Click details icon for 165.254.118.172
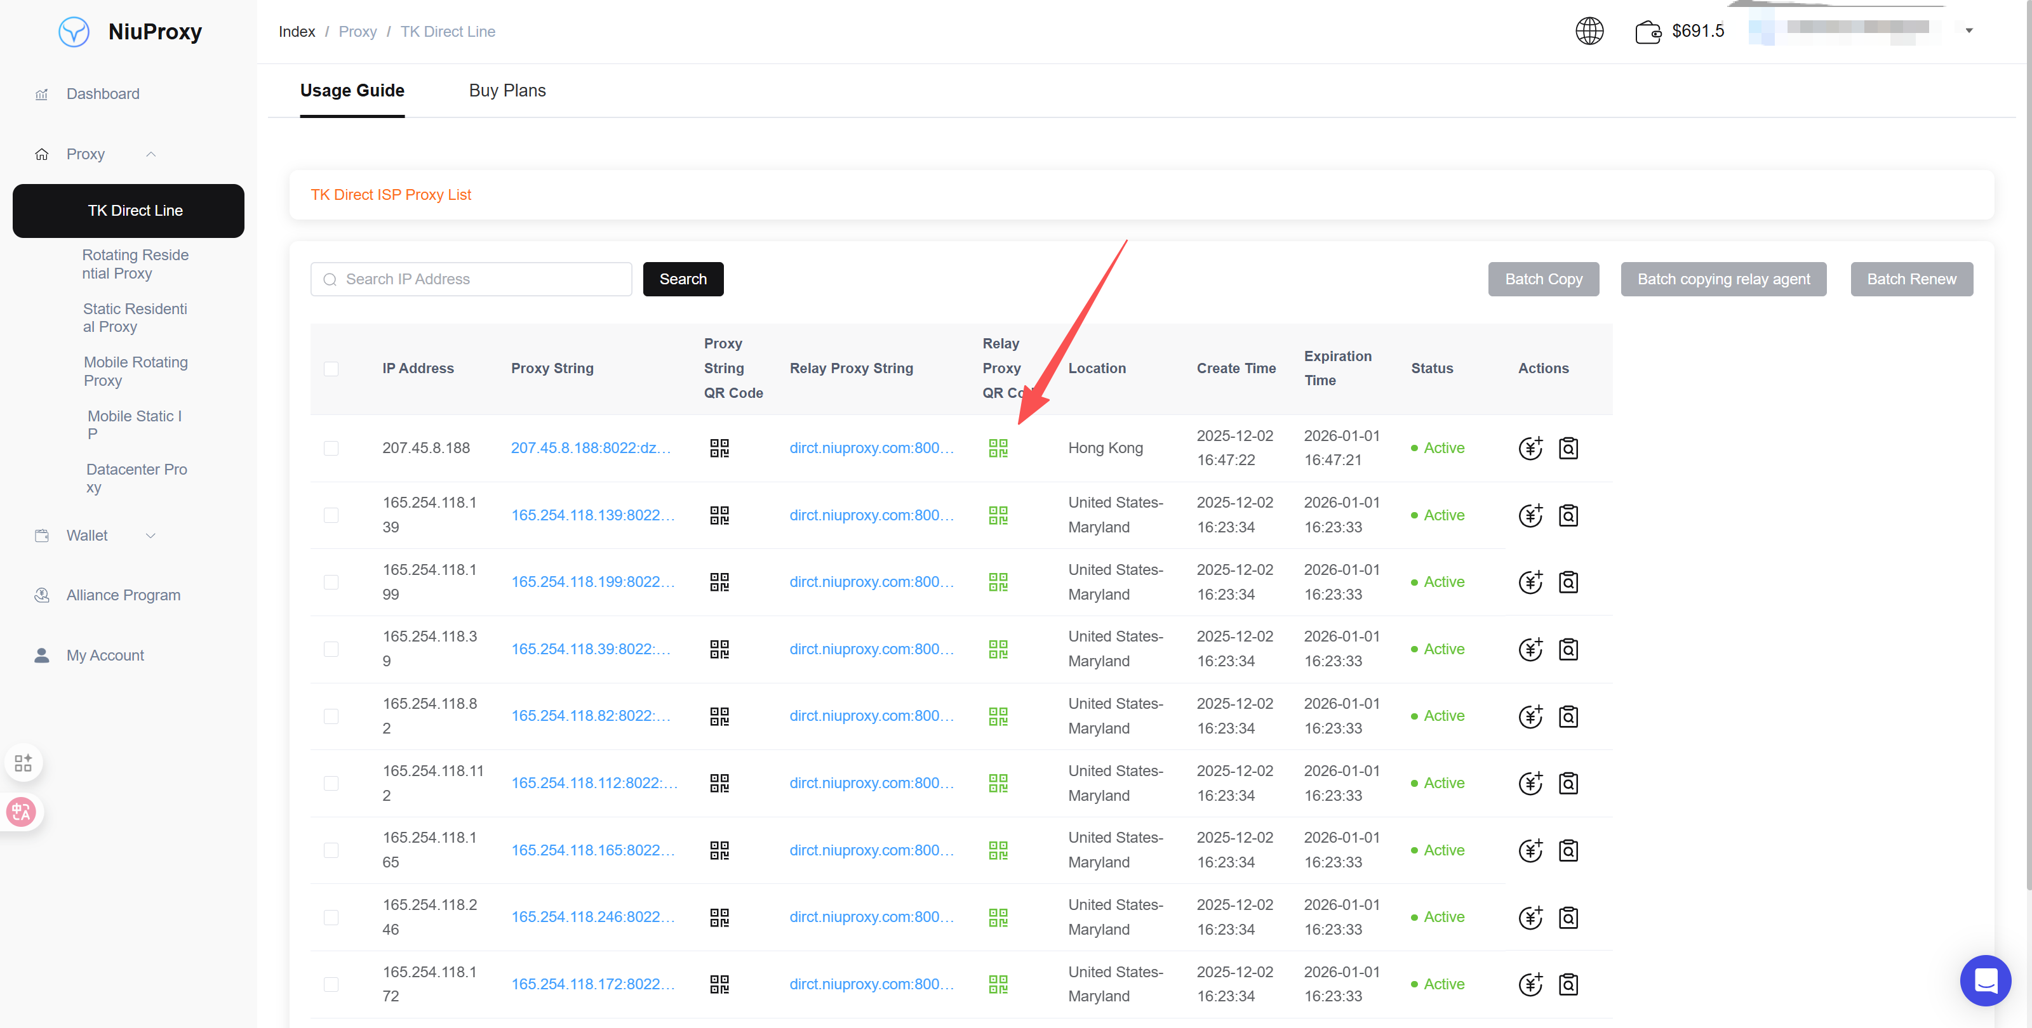Screen dimensions: 2032x1028 point(1568,984)
